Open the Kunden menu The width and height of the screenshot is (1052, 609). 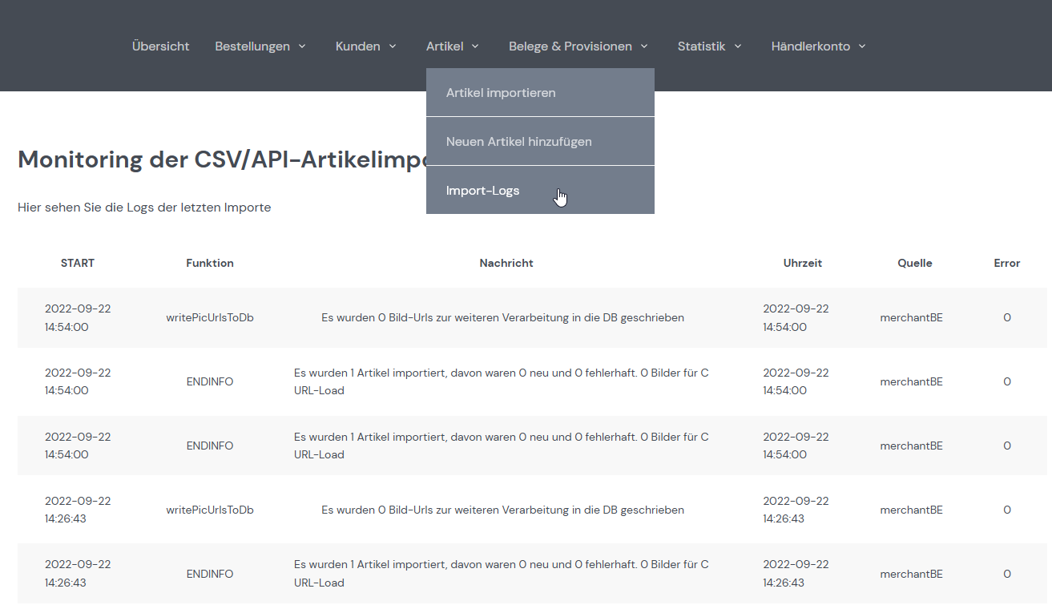point(357,46)
